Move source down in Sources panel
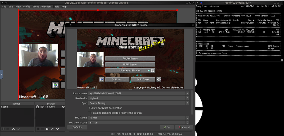The height and width of the screenshot is (136, 284). (x=57, y=129)
